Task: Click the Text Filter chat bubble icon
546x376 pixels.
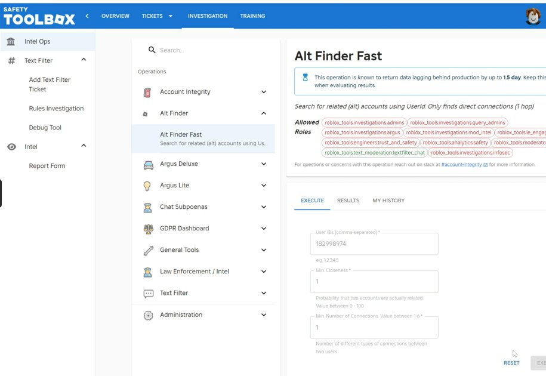Action: click(x=149, y=294)
